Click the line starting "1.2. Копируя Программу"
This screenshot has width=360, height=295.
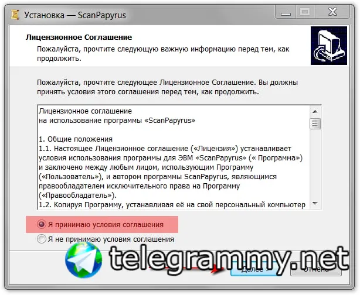(172, 205)
